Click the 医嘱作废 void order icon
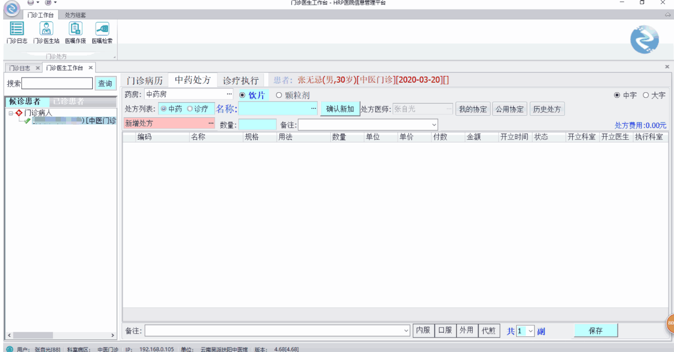 pos(75,32)
